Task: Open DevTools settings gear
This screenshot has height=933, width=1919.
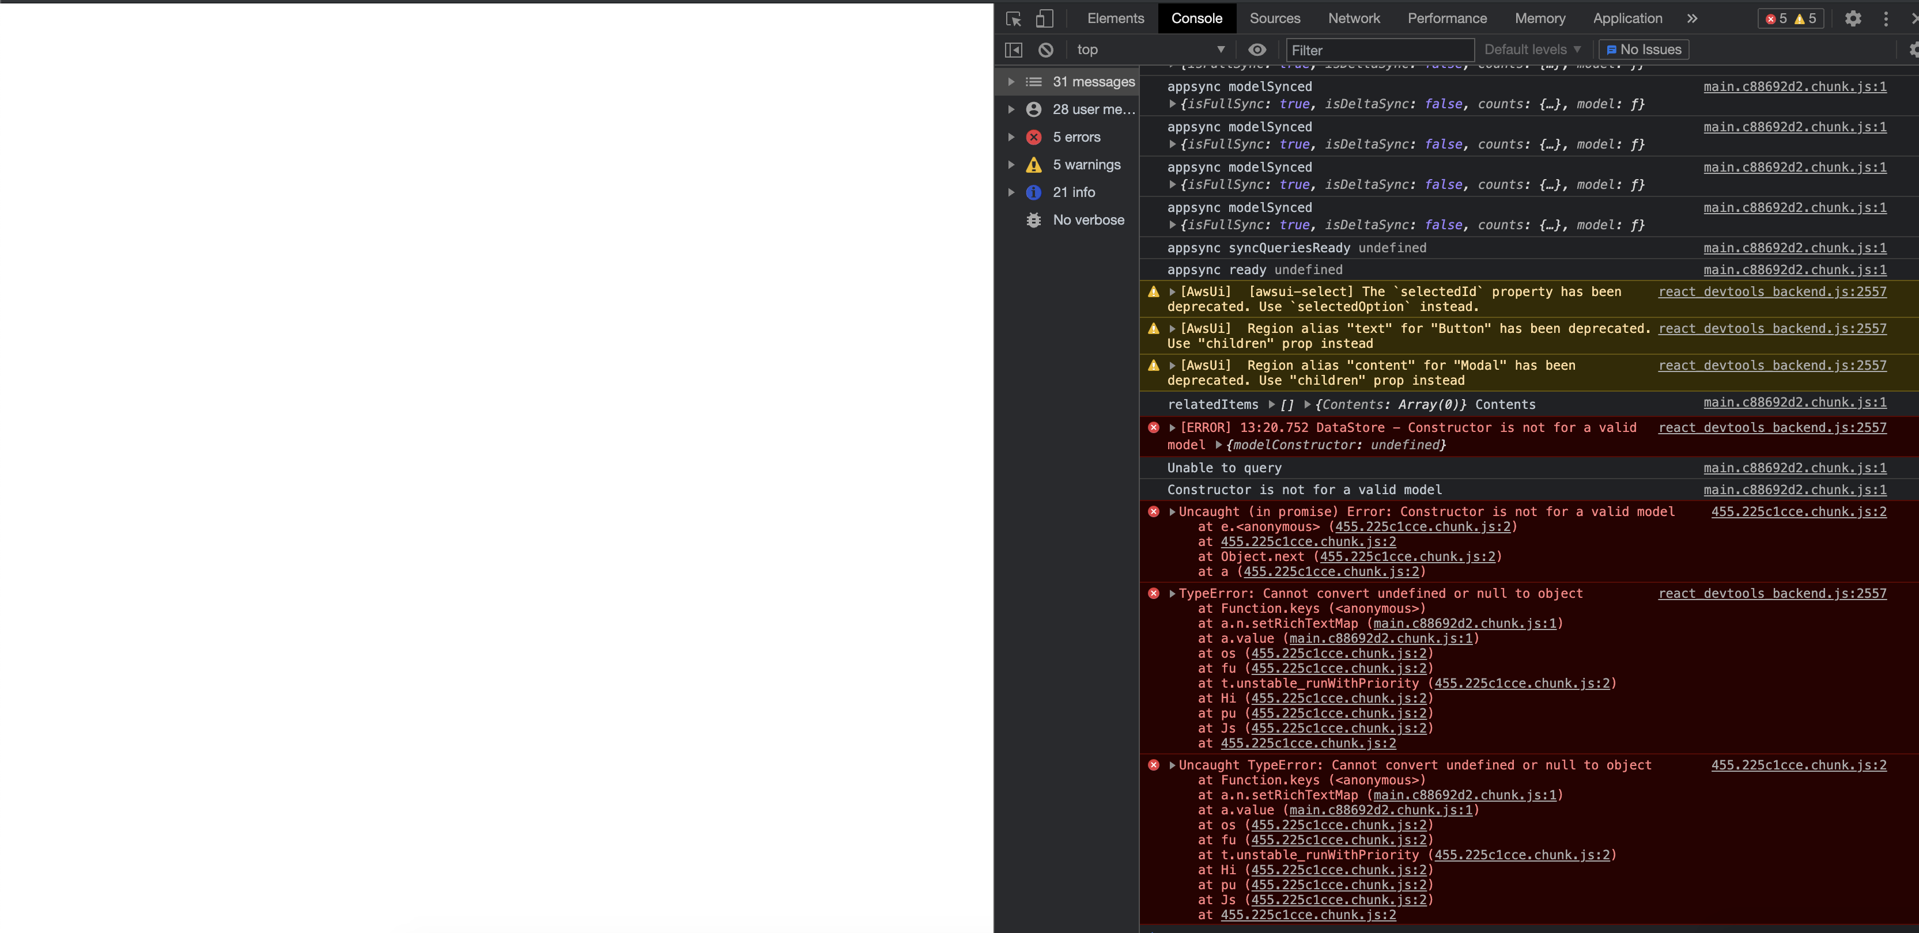Action: coord(1853,18)
